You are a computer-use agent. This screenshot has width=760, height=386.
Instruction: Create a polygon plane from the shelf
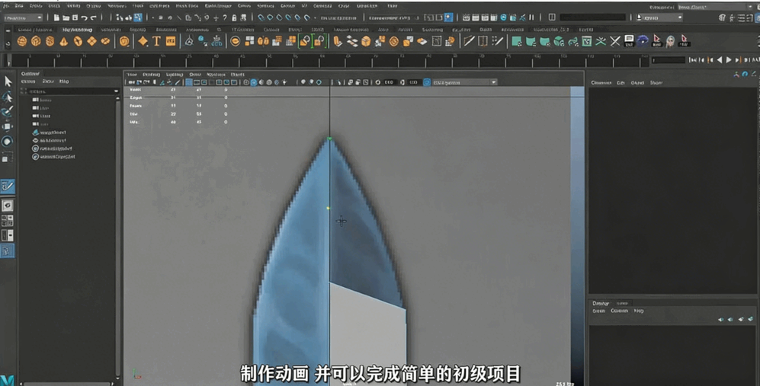(x=91, y=41)
